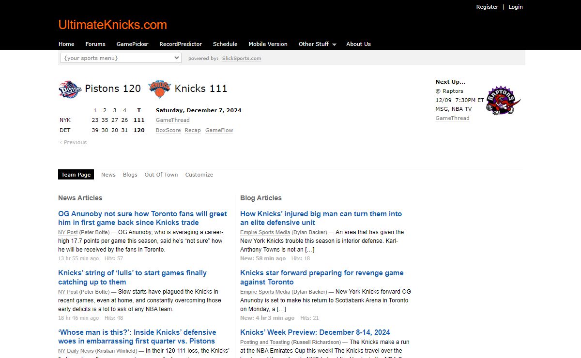Click the Knicks 111 score heading

201,89
